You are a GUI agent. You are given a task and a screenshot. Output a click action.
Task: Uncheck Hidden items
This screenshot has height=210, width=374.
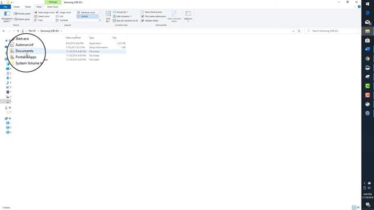150,20
